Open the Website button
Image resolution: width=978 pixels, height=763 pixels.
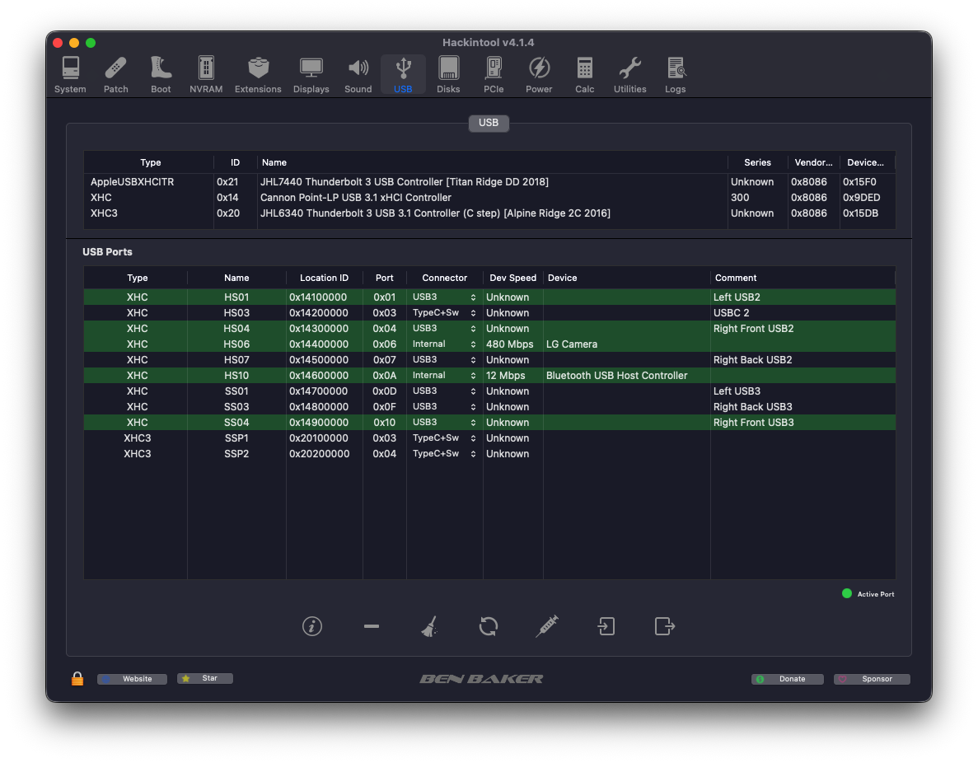tap(132, 679)
